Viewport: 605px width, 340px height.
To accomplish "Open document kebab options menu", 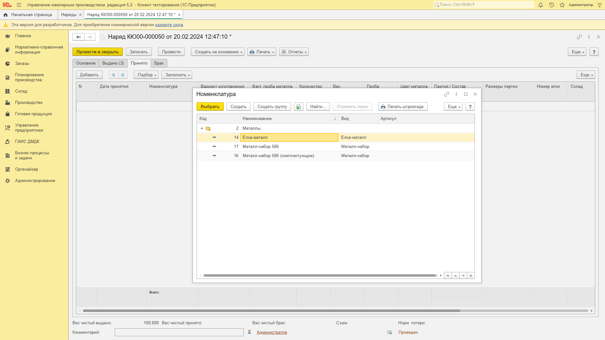I will 589,37.
